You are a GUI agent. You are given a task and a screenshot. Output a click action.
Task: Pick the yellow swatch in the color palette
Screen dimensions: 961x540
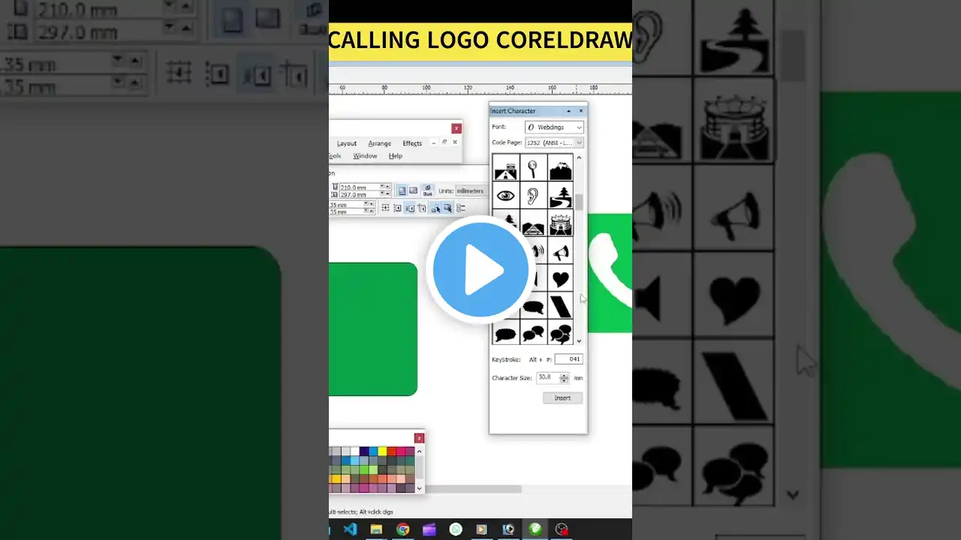381,451
